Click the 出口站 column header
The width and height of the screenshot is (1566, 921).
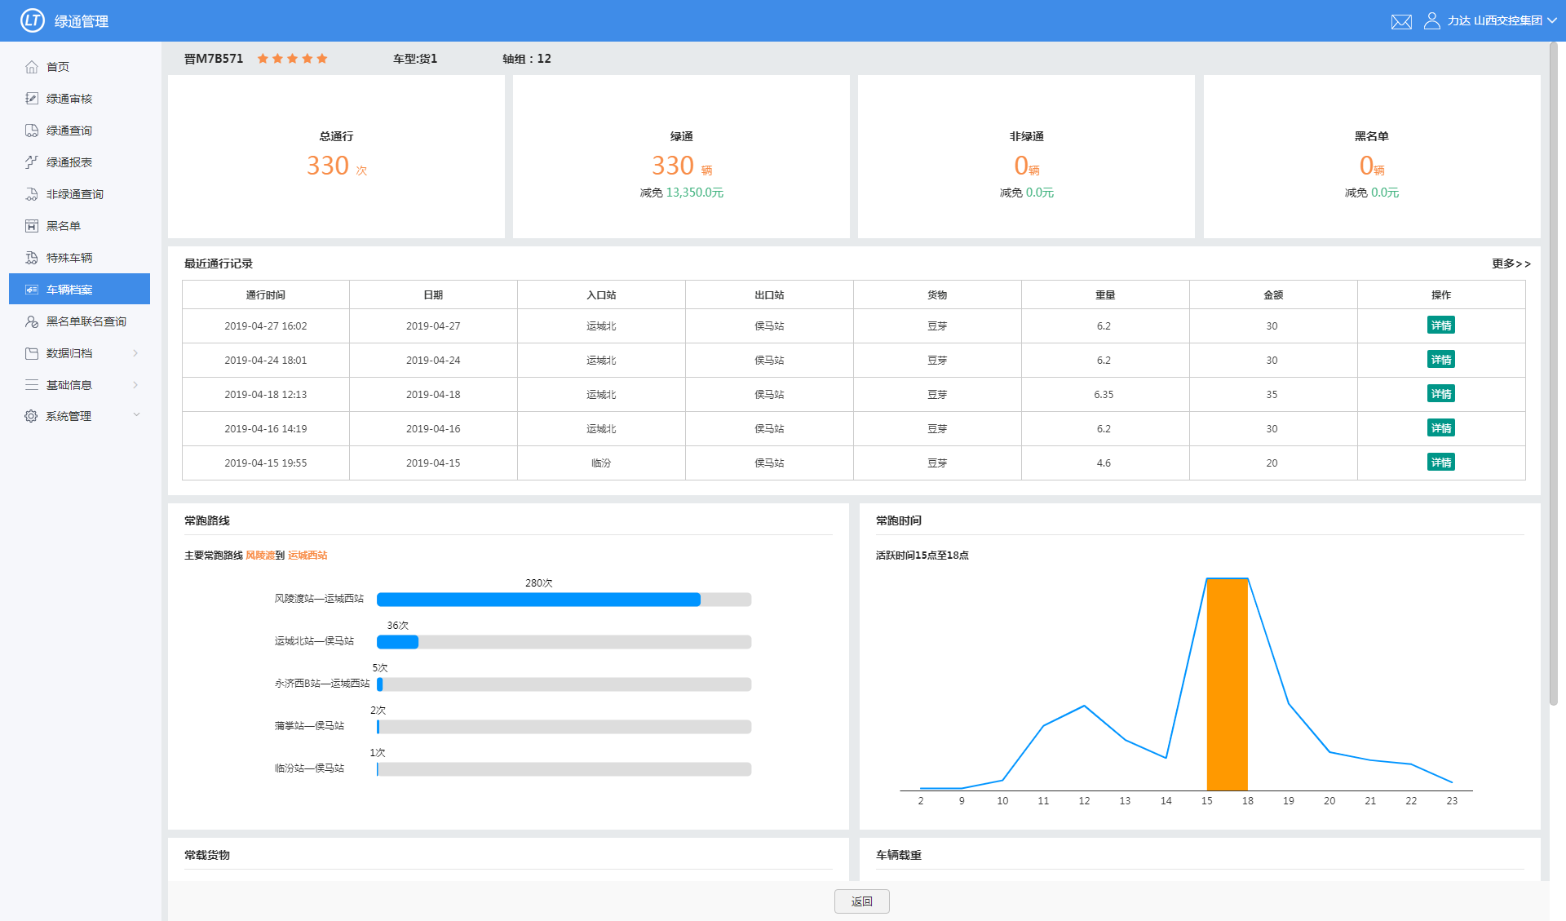tap(769, 295)
